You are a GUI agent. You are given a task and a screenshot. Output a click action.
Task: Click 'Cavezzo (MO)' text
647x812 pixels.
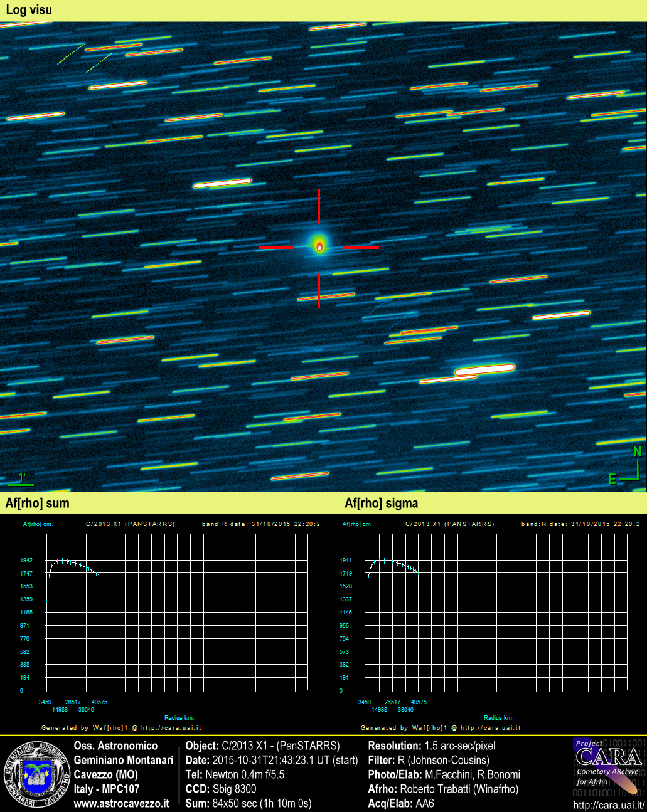coord(106,774)
